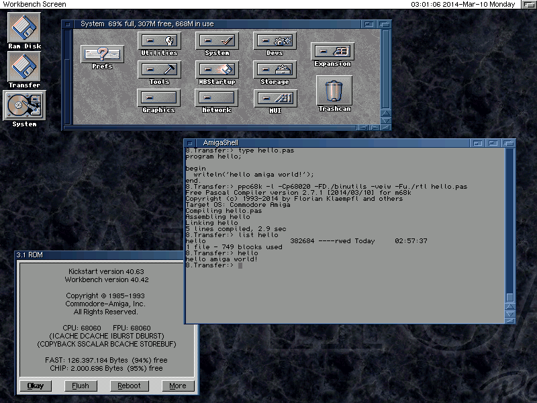Click System window right scroll arrow

click(375, 128)
